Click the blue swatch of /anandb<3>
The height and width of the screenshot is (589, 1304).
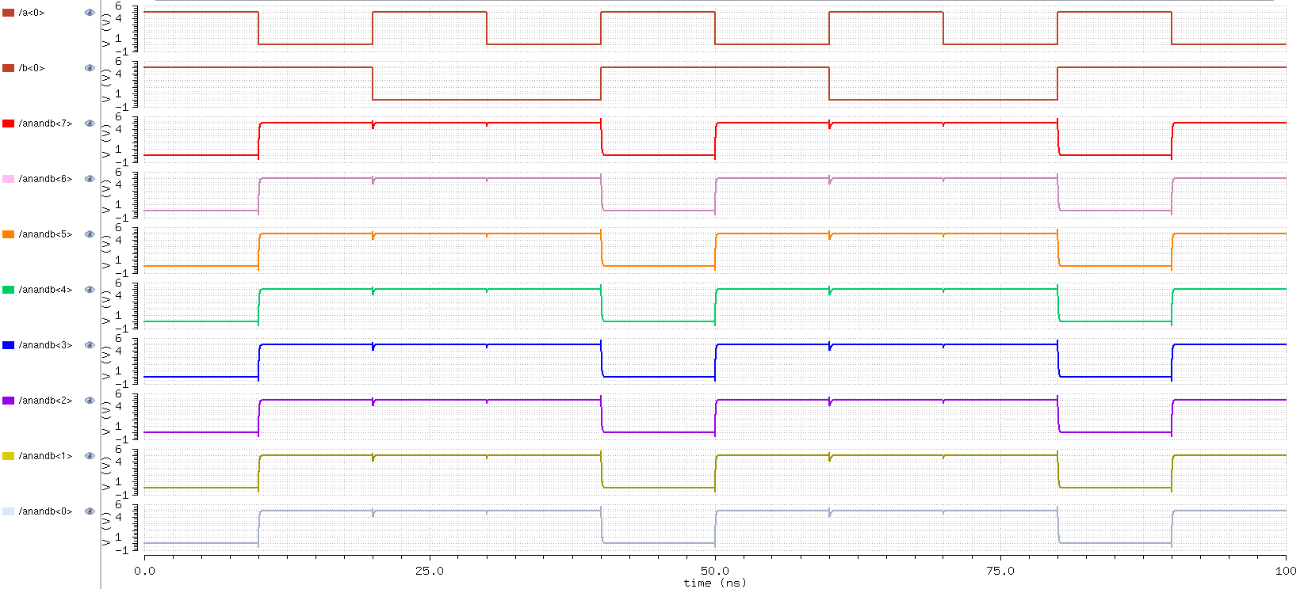9,345
